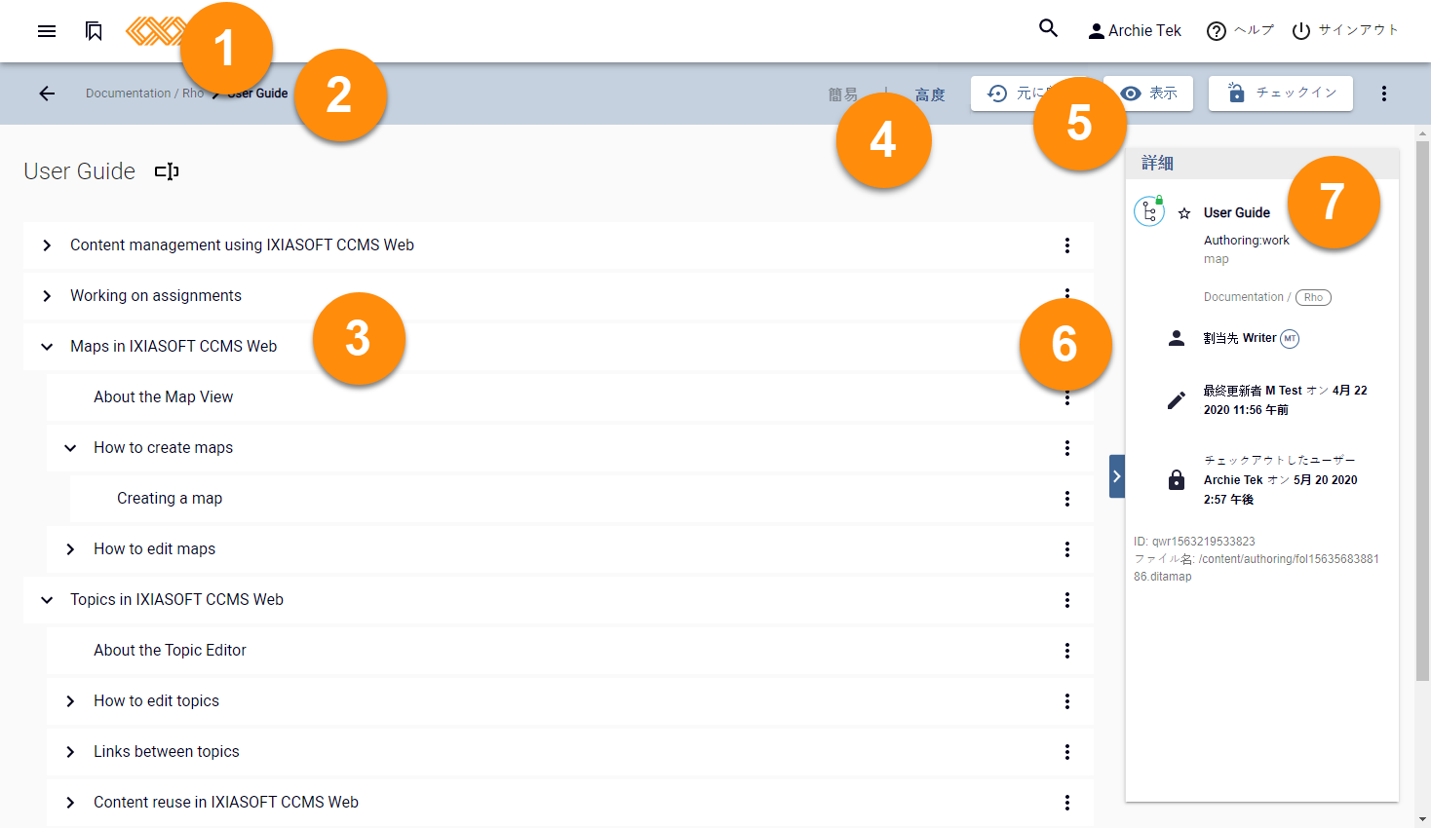Collapse How to create maps
1431x828 pixels.
70,448
